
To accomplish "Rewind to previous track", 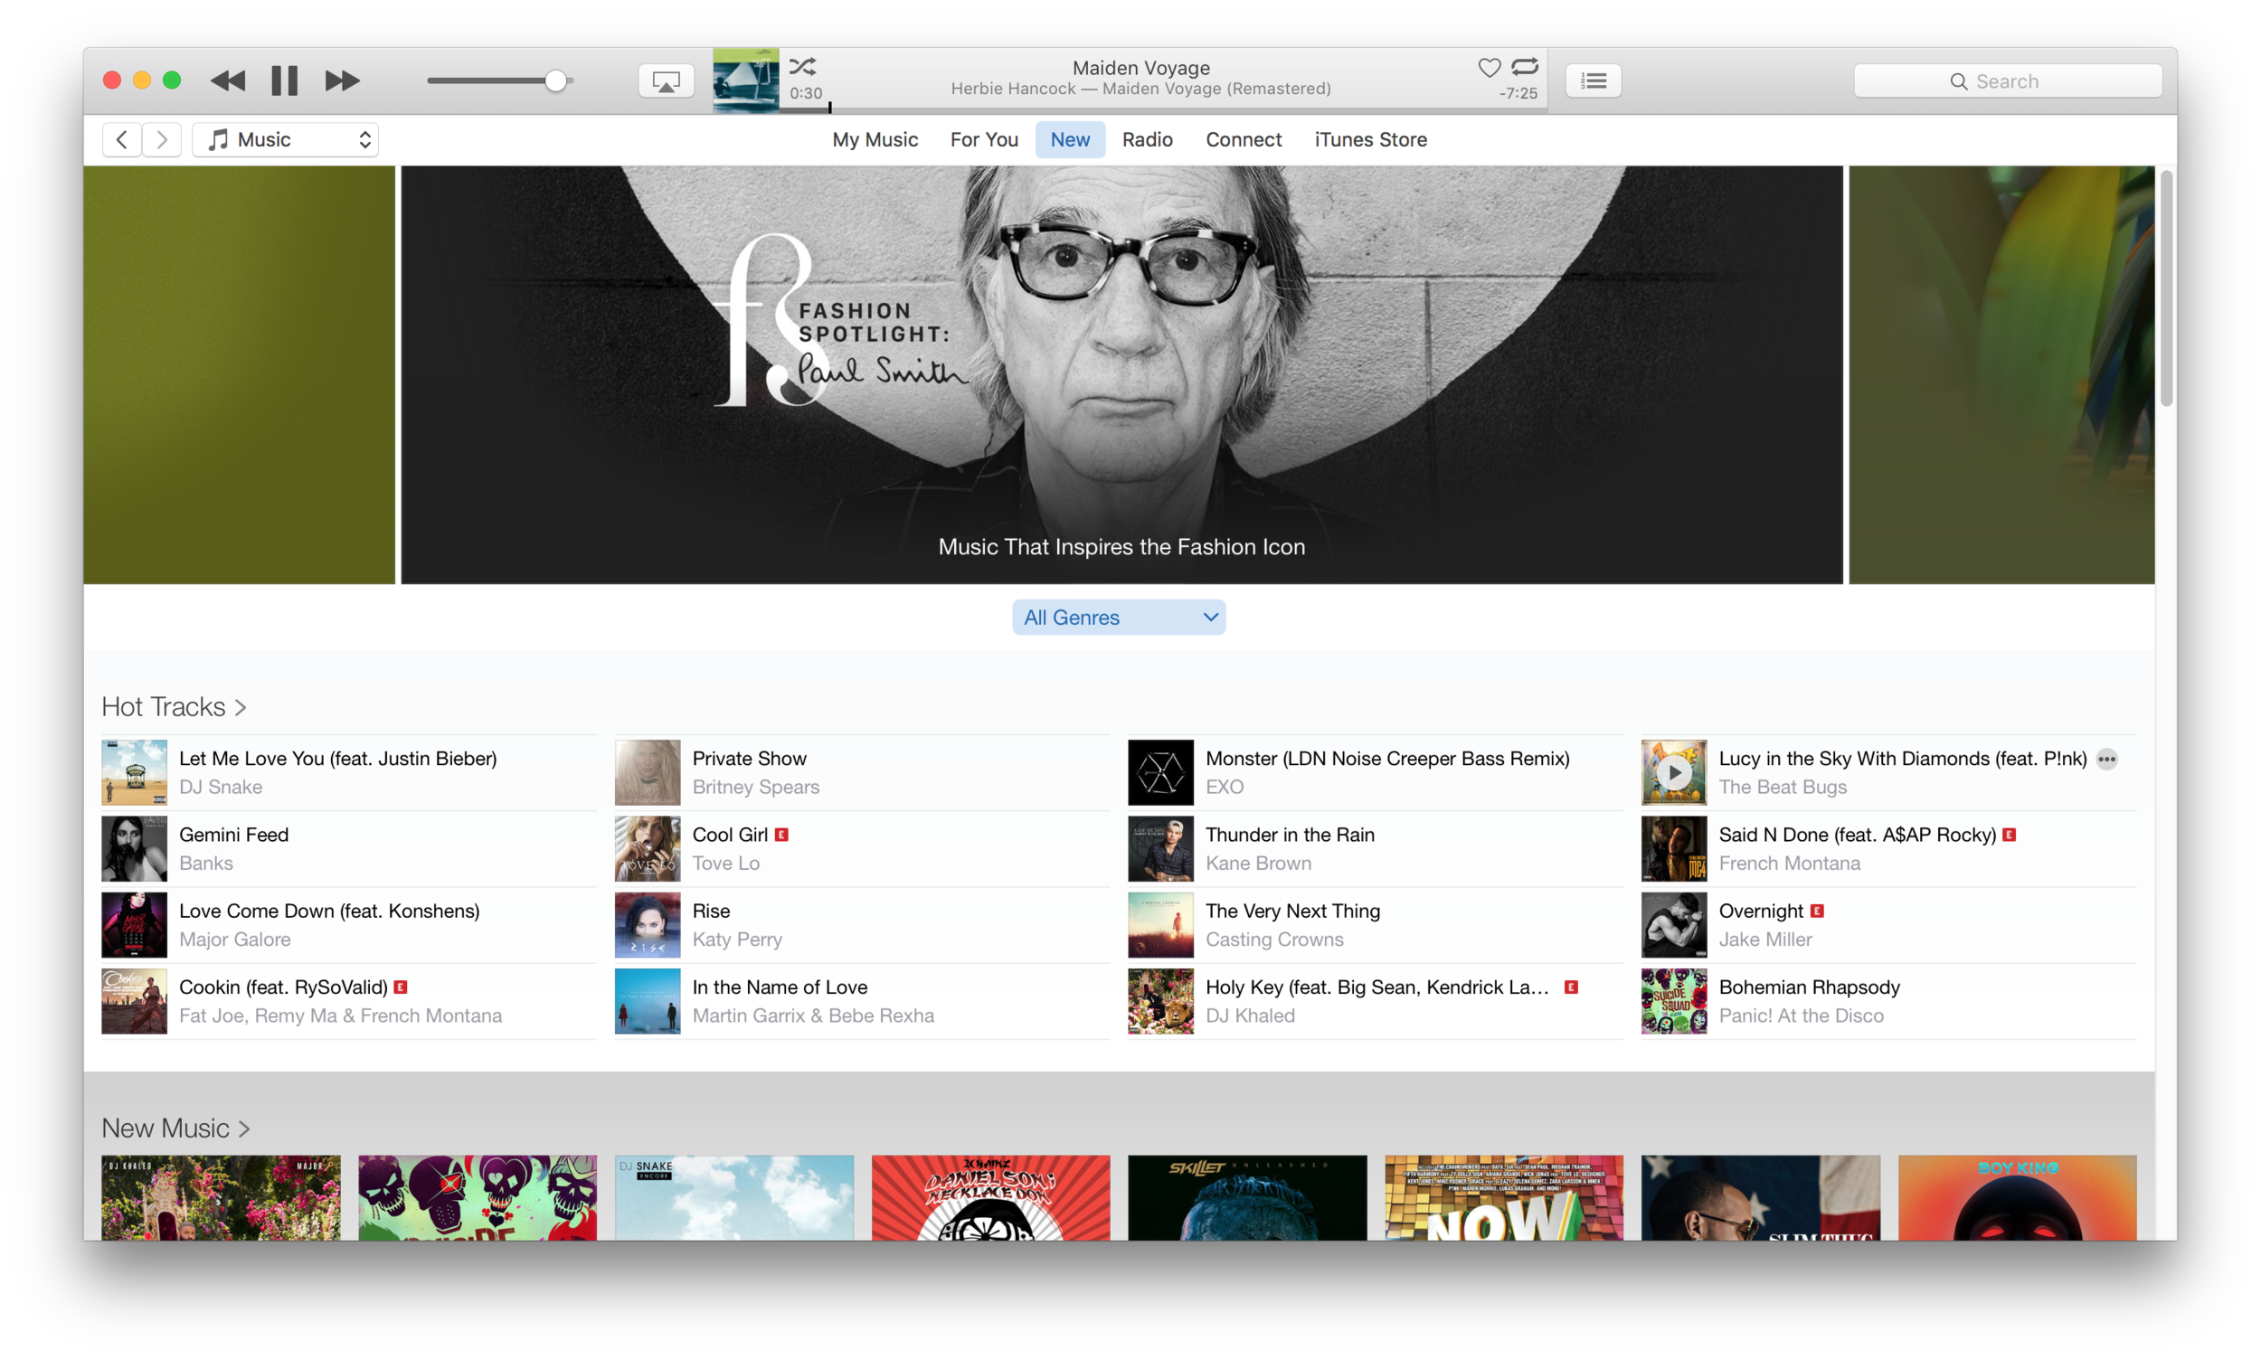I will (227, 80).
